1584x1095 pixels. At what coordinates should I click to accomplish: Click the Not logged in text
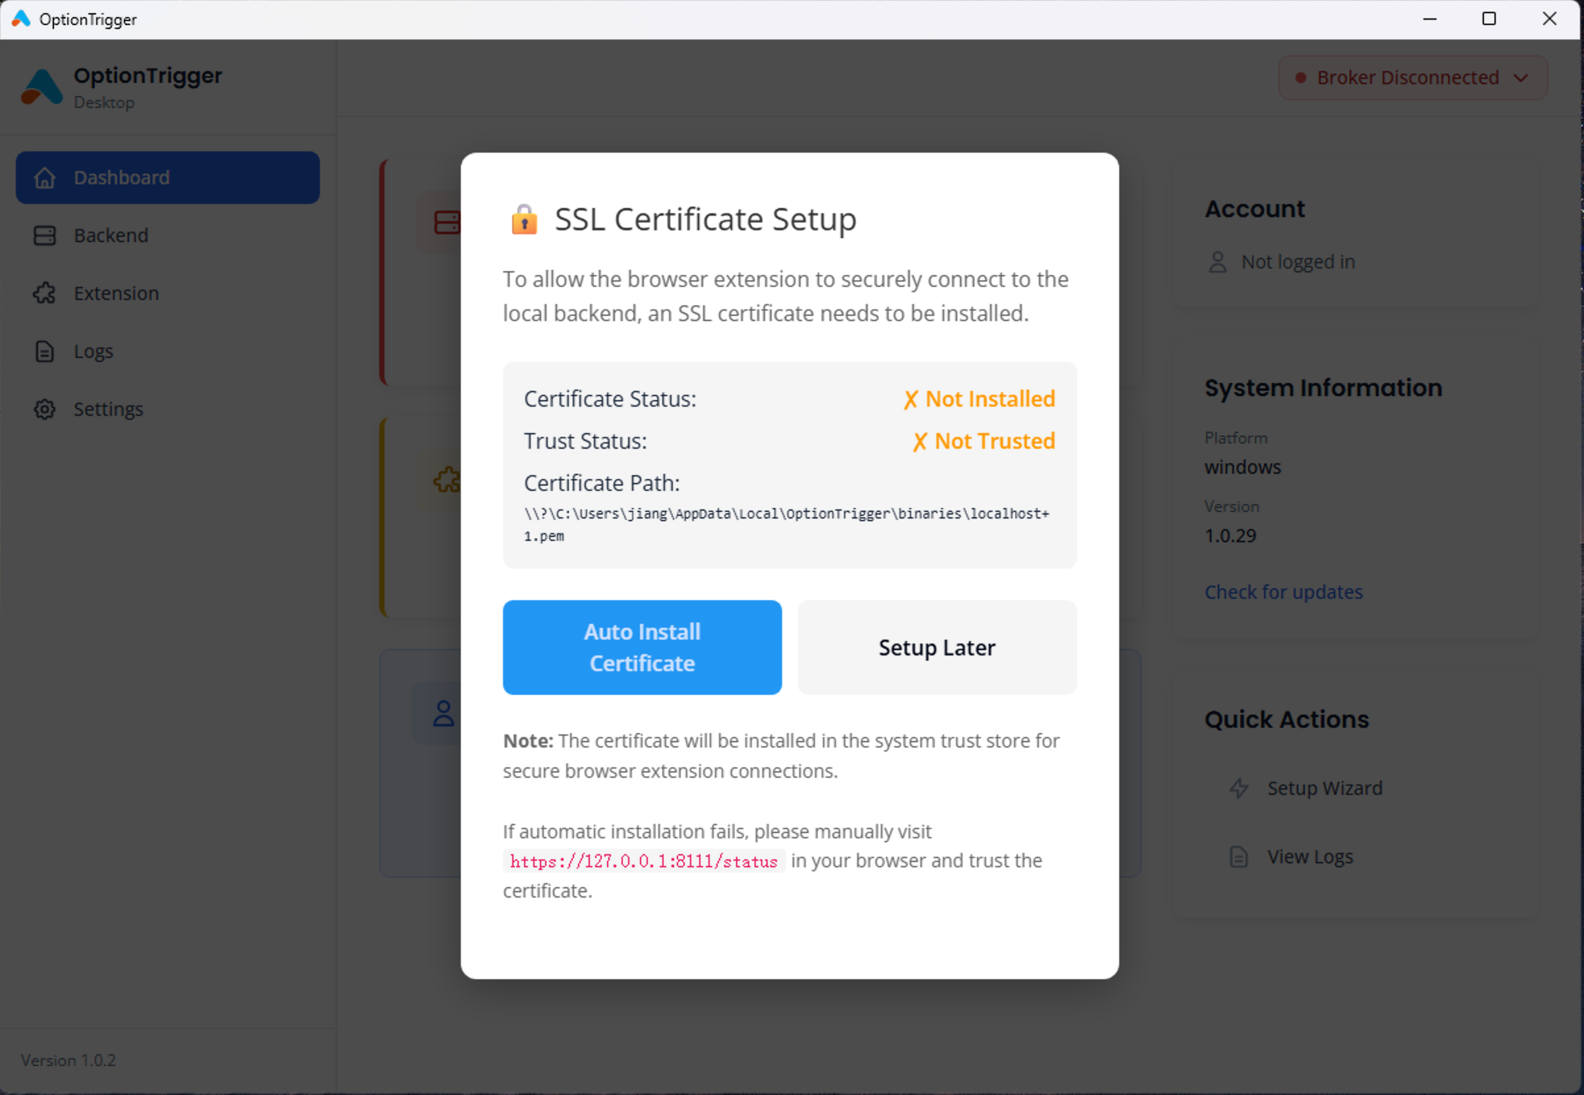(x=1298, y=262)
